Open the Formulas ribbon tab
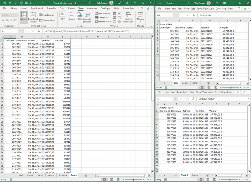Viewport: 251px width, 182px height. tap(51, 8)
